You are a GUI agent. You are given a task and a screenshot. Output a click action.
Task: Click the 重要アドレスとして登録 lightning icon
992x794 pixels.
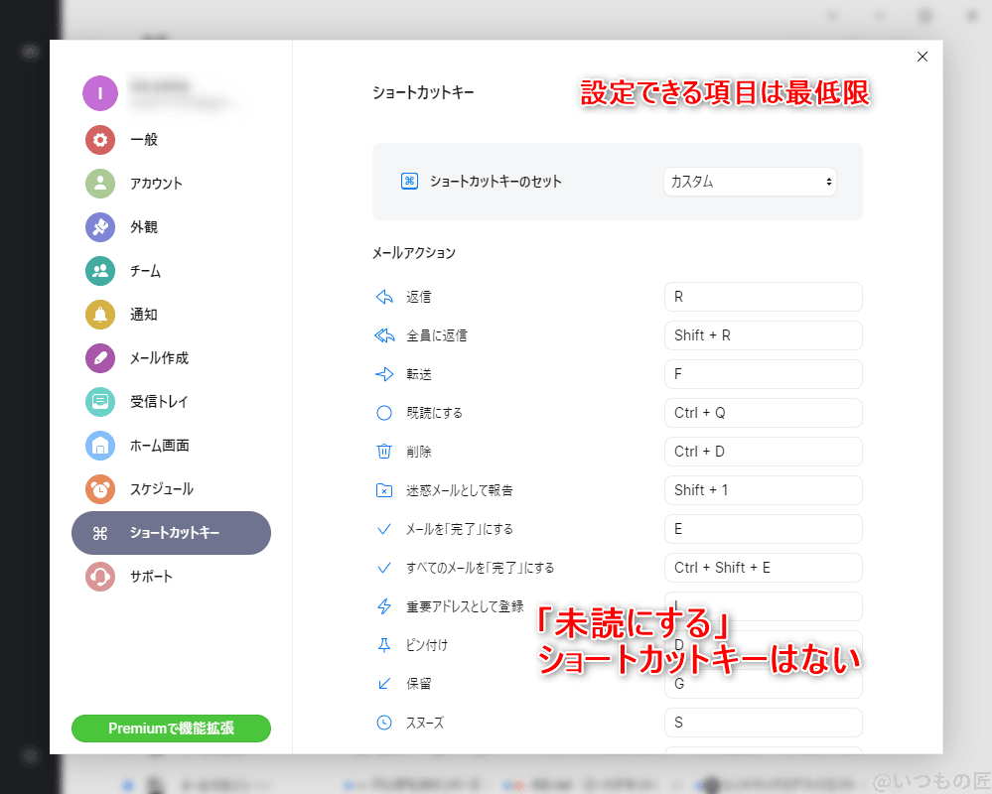coord(385,605)
